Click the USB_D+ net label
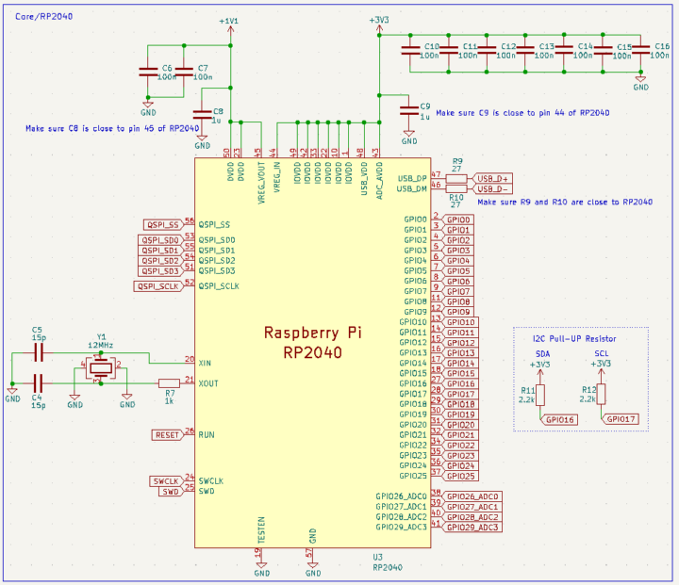 click(493, 178)
